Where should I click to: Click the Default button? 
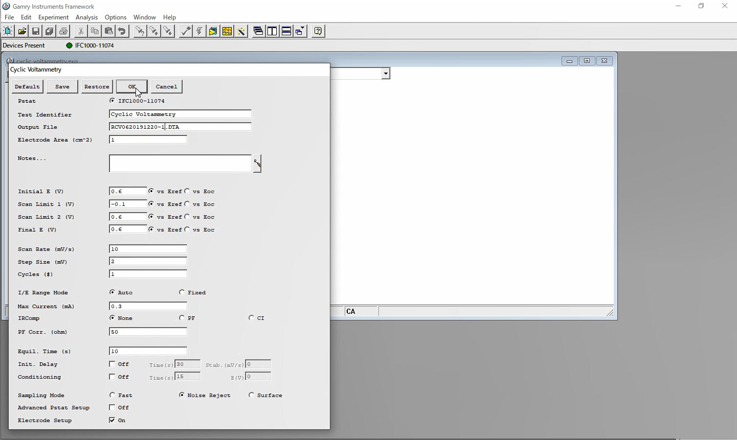click(27, 86)
